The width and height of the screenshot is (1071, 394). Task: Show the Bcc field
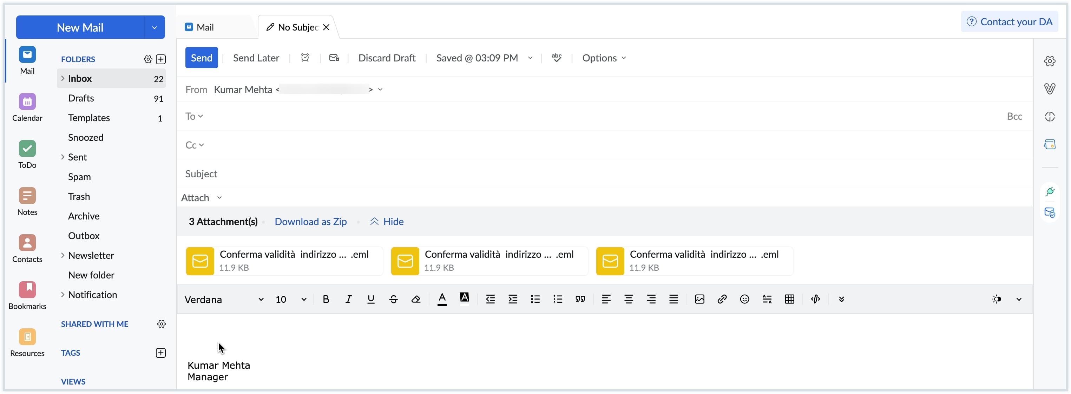tap(1014, 116)
